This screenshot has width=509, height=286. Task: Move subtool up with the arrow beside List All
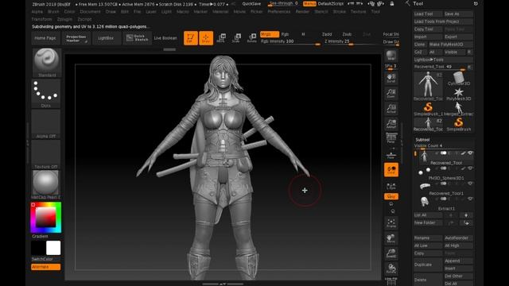451,215
